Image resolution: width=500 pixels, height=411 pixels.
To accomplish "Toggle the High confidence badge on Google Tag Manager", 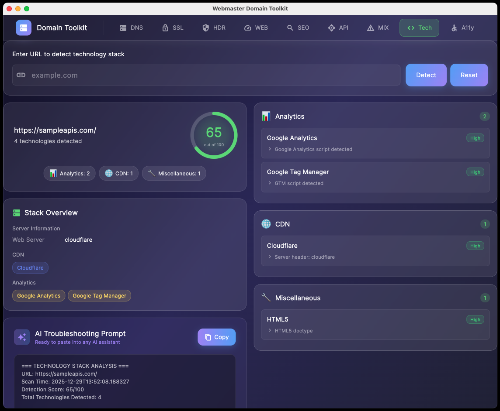I will [x=475, y=171].
